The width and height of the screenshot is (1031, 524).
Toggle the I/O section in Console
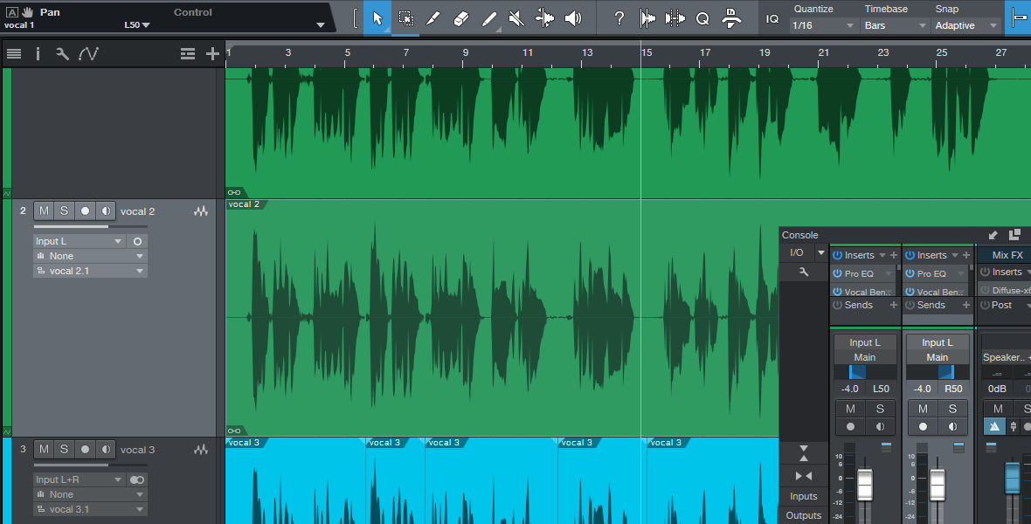pyautogui.click(x=796, y=252)
